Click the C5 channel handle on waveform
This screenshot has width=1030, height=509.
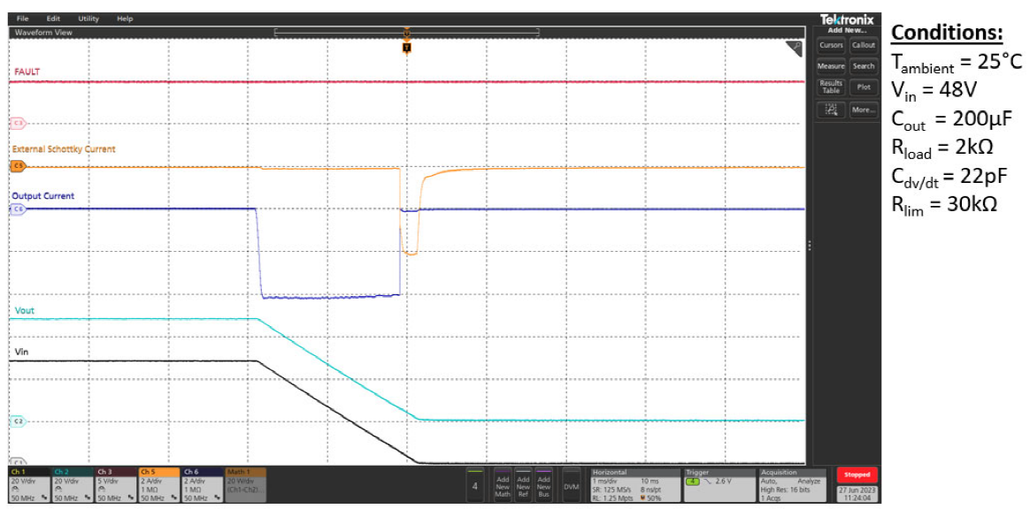pos(17,165)
